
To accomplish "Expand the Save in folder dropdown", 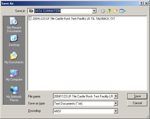I will [x=94, y=11].
